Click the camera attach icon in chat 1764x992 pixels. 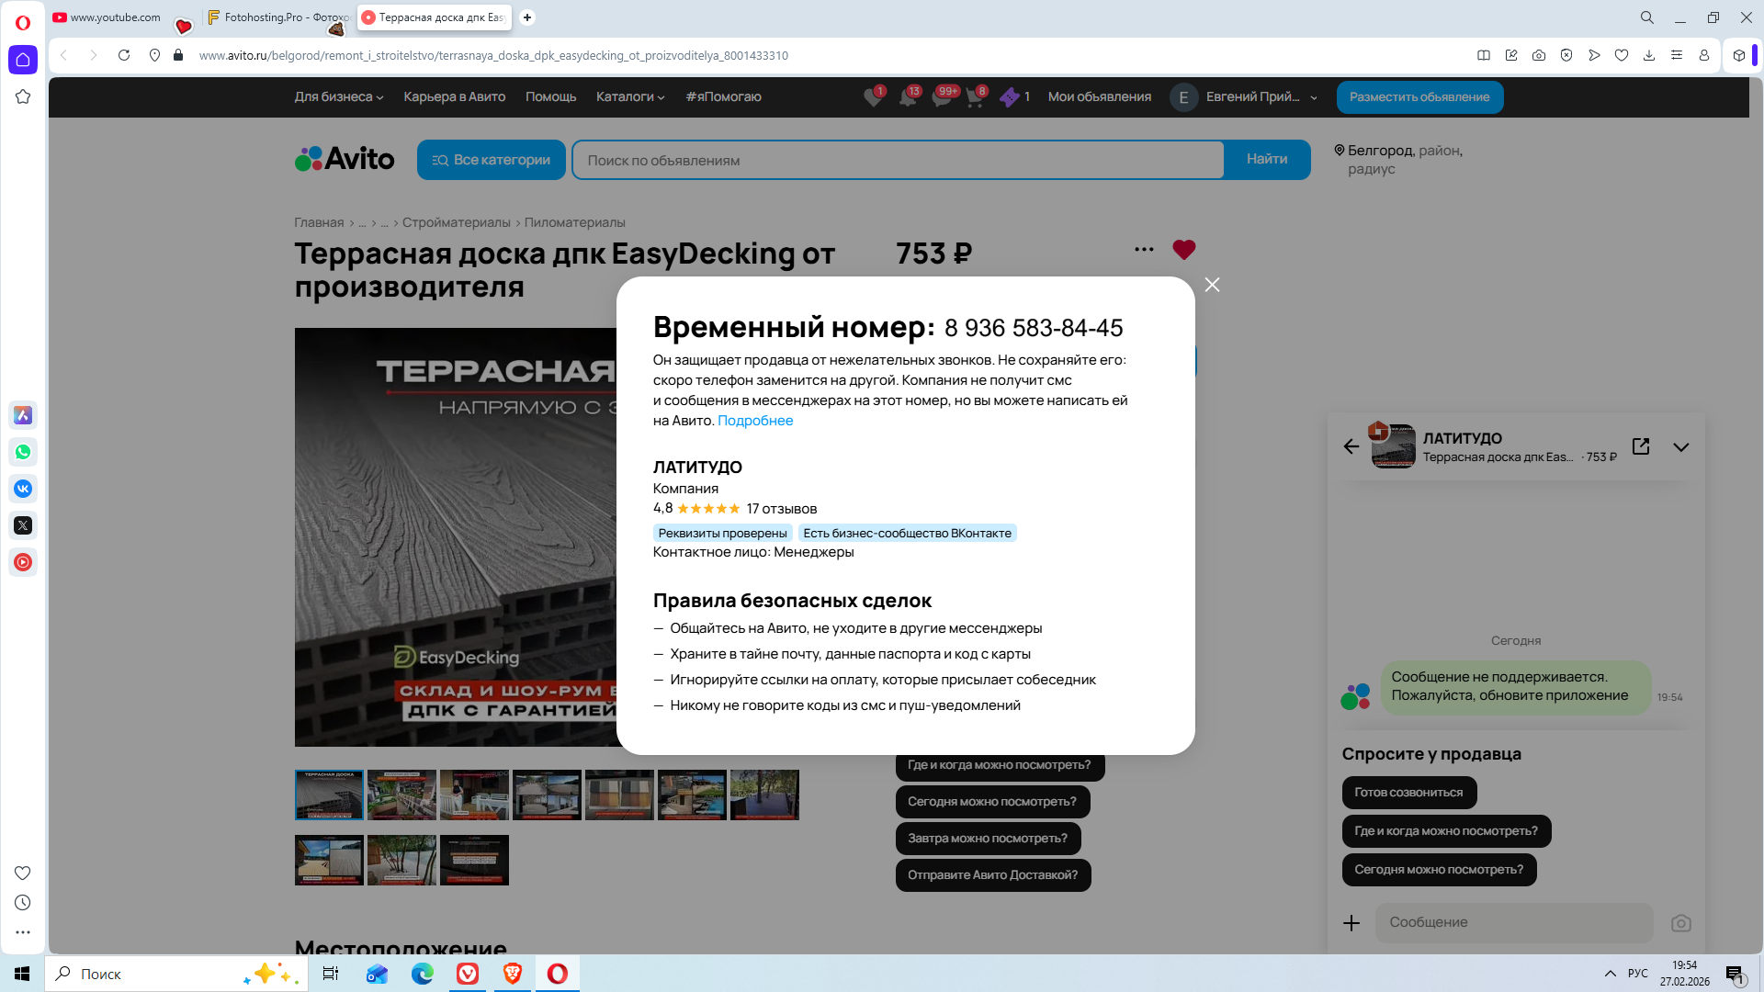1680,923
